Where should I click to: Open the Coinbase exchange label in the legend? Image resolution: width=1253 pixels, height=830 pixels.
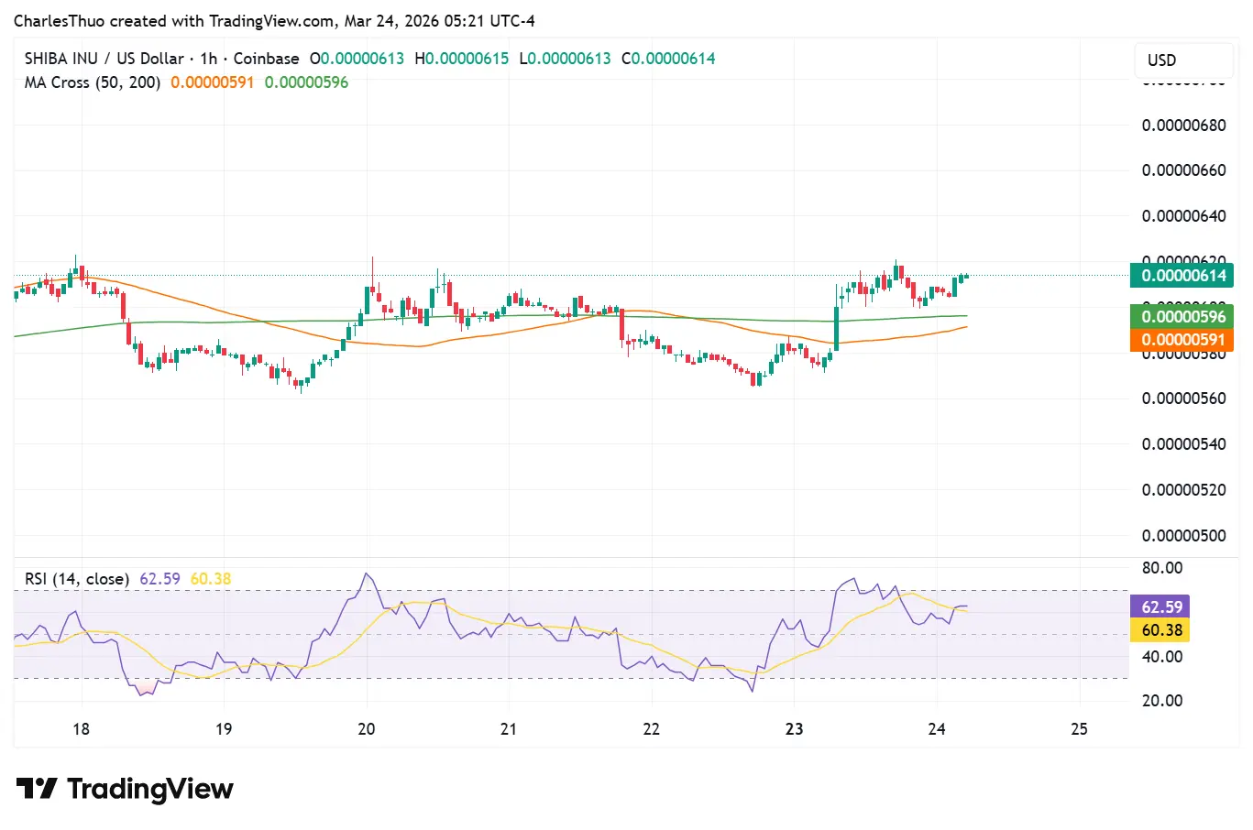pos(267,58)
